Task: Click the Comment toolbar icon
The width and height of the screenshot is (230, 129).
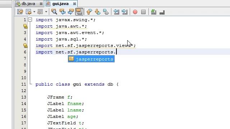Action: pyautogui.click(x=153, y=12)
